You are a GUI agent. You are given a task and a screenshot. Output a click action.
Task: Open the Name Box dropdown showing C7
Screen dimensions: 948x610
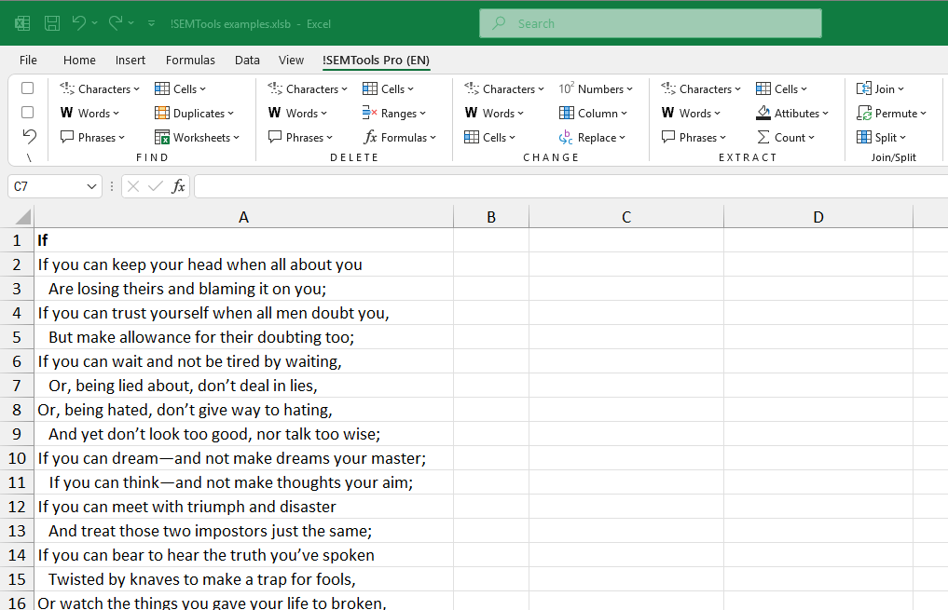tap(90, 186)
